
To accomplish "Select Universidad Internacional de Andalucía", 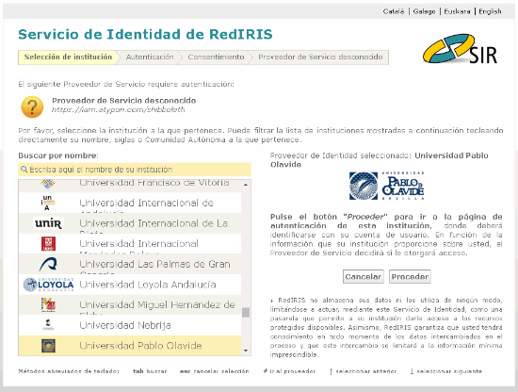I will pos(130,203).
